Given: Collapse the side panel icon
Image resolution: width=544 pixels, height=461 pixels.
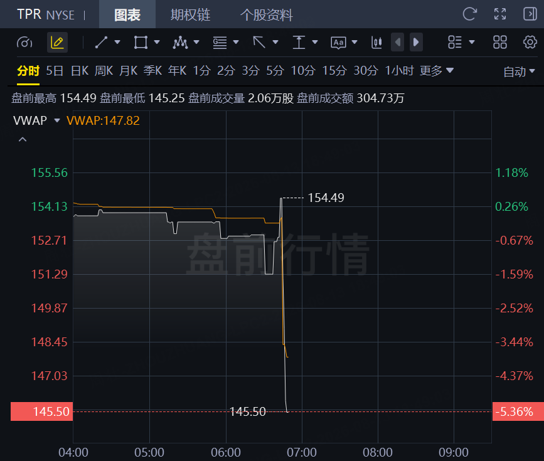Looking at the screenshot, I should pos(530,14).
